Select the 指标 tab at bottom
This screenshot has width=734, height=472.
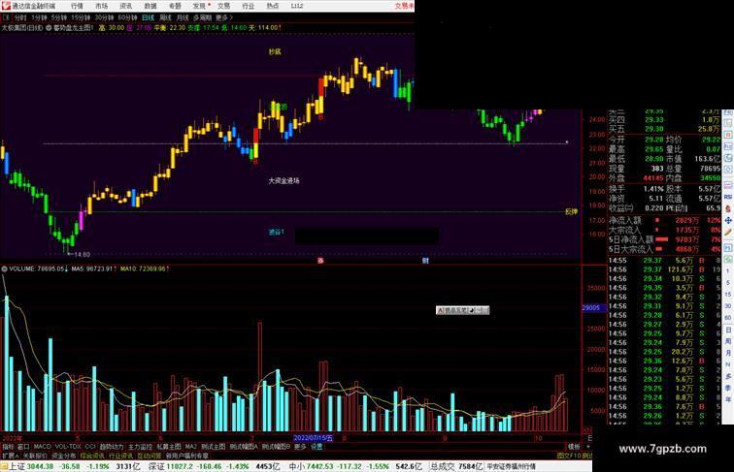tap(8, 447)
